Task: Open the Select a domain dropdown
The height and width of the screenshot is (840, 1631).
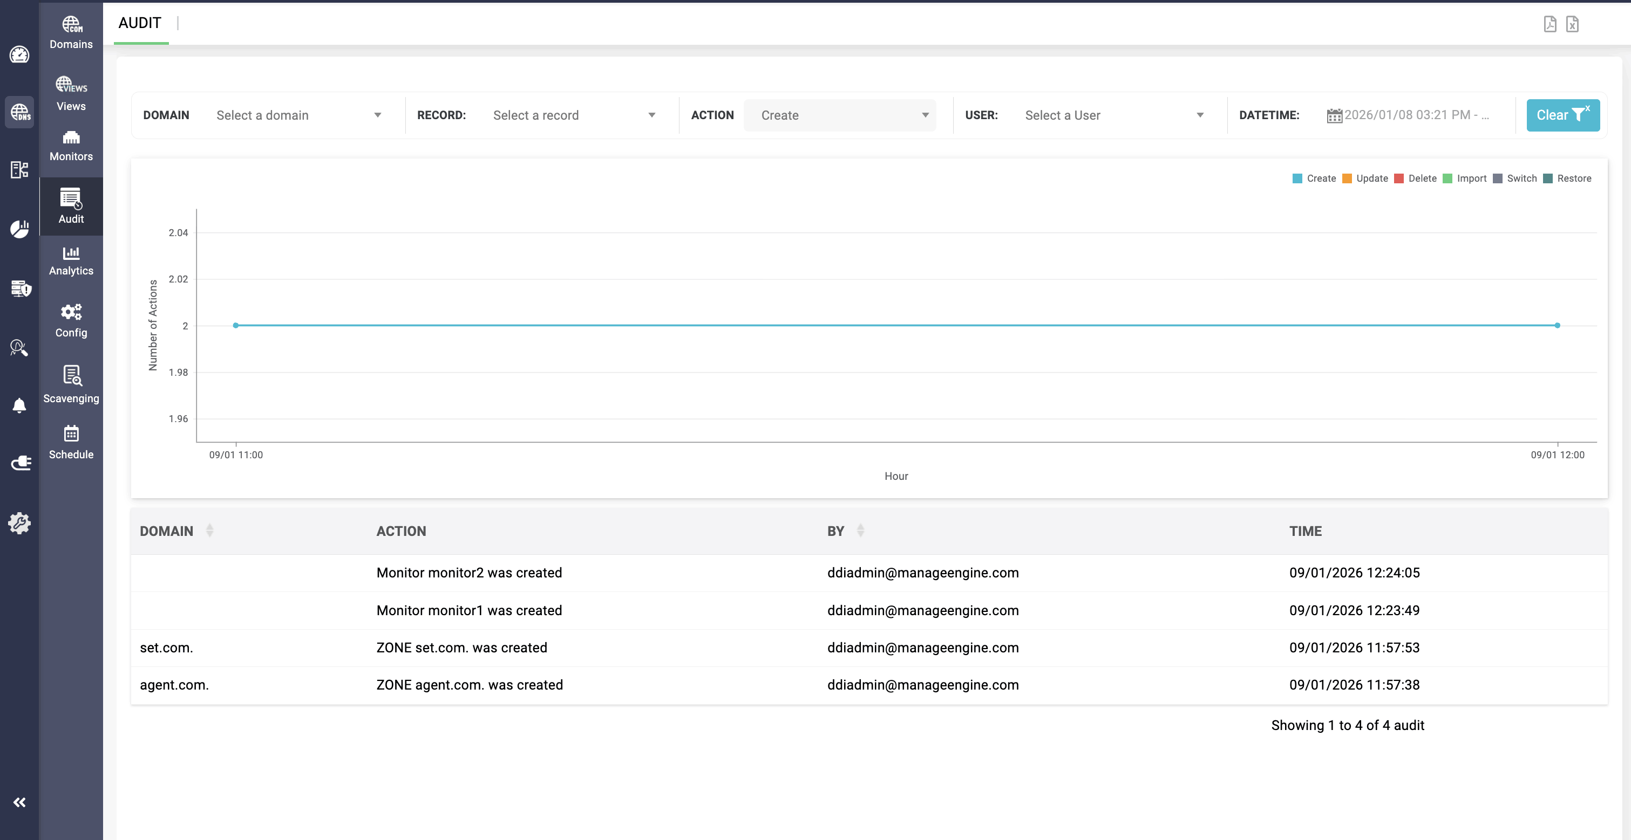Action: [x=298, y=115]
